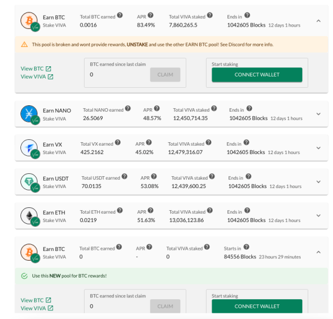Collapse the new Earn BTC pool
The height and width of the screenshot is (319, 333).
click(318, 252)
